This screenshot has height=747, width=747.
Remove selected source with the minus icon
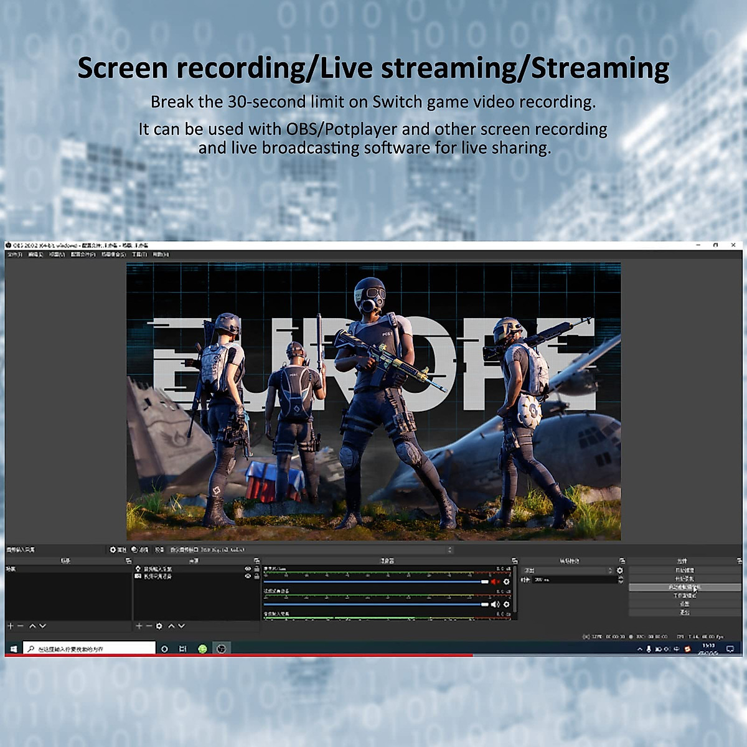coord(149,626)
